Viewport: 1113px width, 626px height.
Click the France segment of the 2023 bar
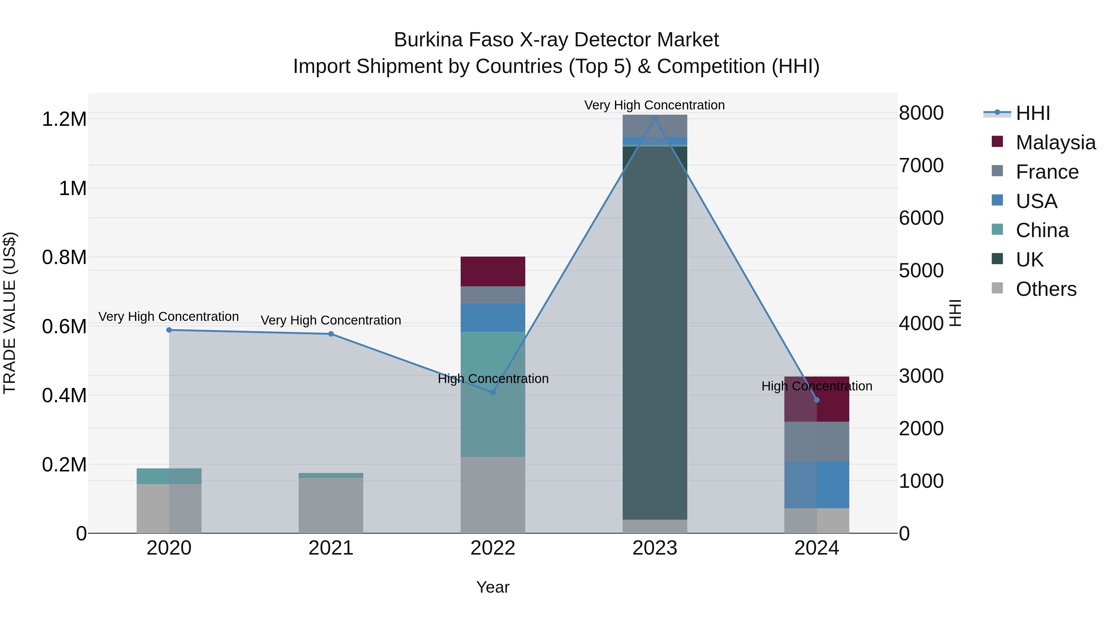(x=655, y=126)
